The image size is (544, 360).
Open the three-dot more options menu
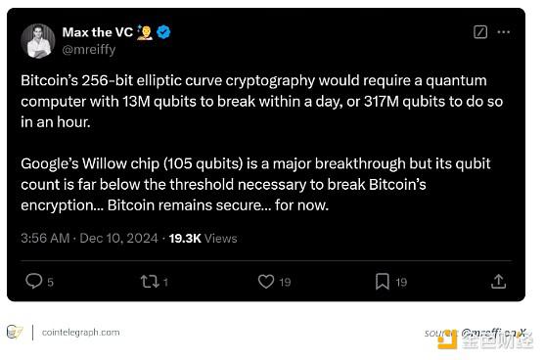click(504, 32)
